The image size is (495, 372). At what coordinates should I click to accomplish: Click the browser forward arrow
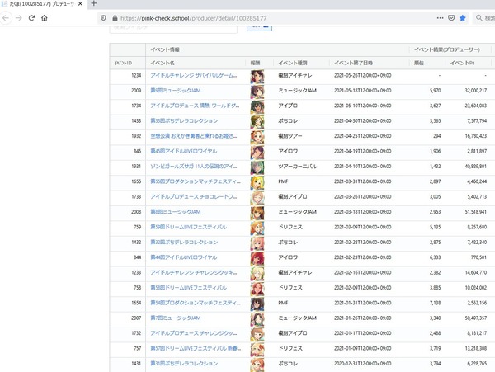pos(19,18)
